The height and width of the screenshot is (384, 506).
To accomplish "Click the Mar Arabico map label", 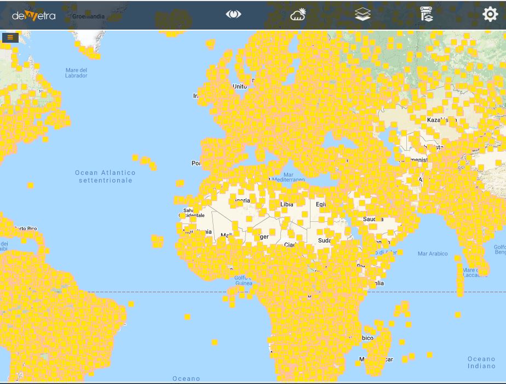I will tap(433, 254).
